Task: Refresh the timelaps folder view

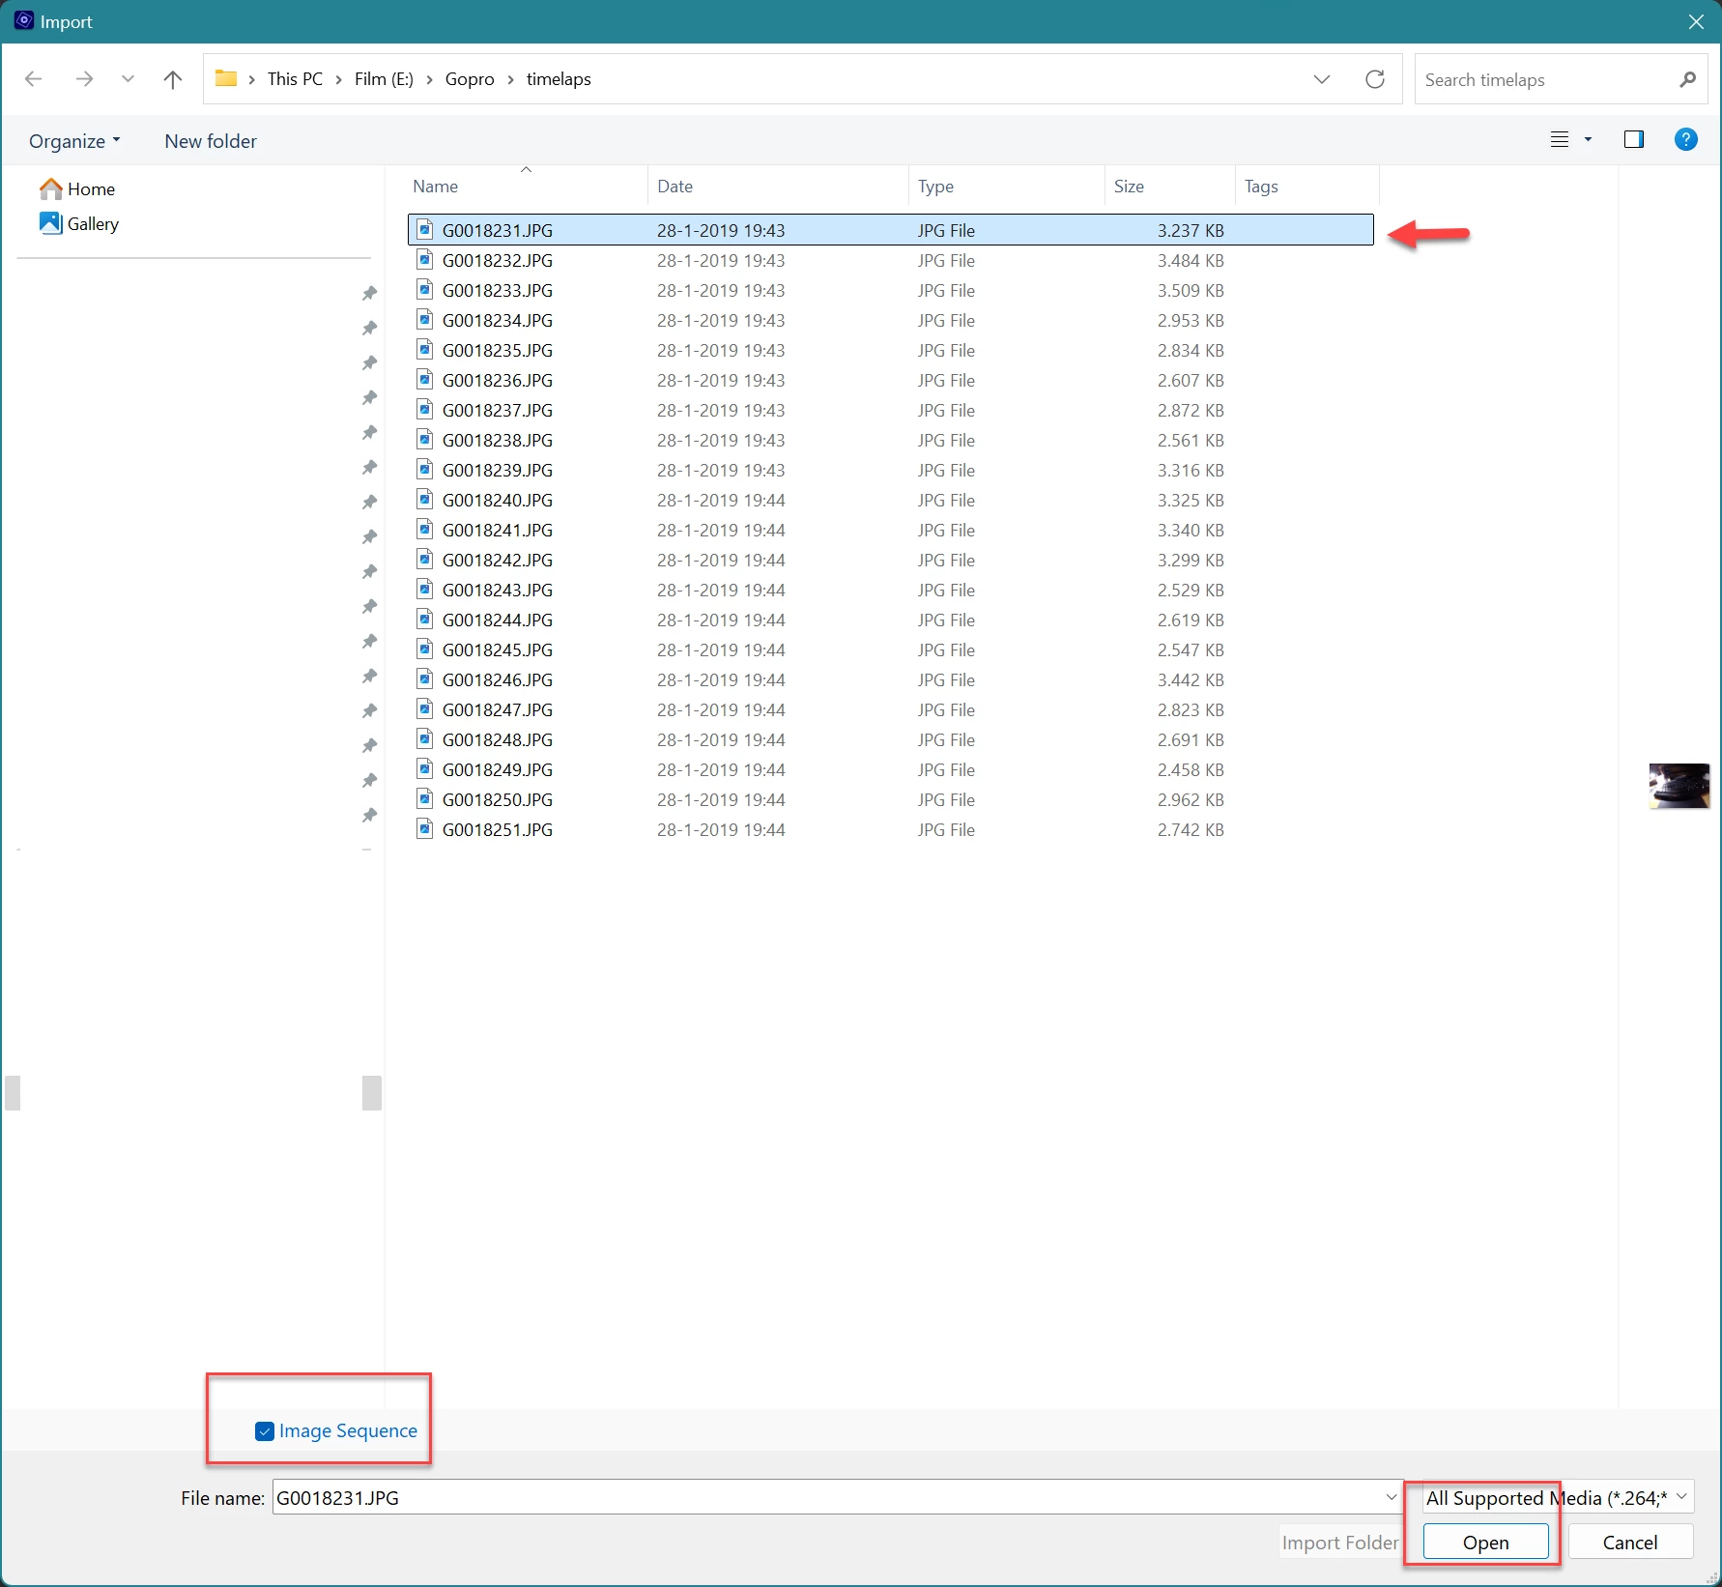Action: (x=1374, y=79)
